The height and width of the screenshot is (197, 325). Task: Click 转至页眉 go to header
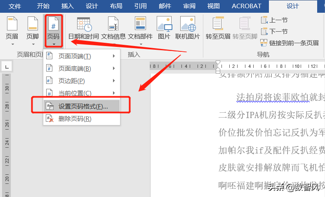click(218, 28)
